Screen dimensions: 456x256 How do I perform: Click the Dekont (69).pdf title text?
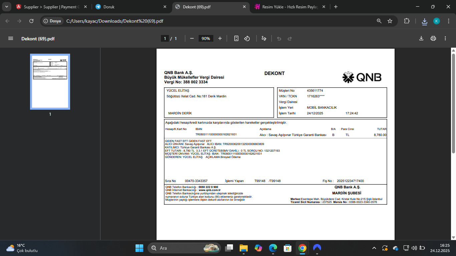click(38, 39)
